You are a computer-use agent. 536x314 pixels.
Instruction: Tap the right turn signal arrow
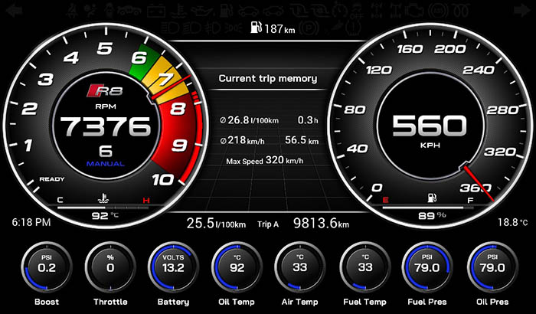[x=522, y=11]
